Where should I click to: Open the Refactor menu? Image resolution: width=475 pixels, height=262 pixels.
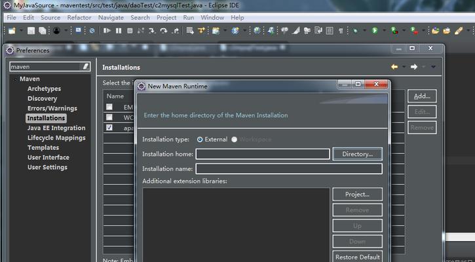point(79,18)
